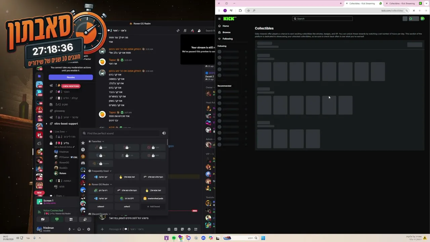Open site settings icon in address bar
The width and height of the screenshot is (430, 242).
tap(406, 10)
